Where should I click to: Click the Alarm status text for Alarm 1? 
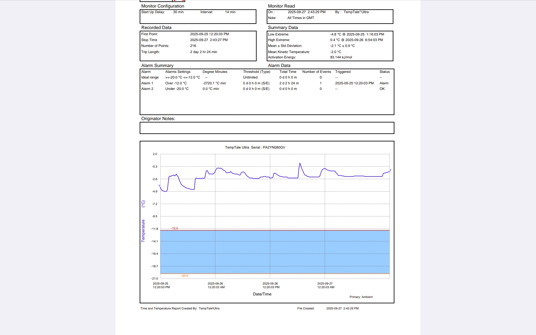point(384,83)
